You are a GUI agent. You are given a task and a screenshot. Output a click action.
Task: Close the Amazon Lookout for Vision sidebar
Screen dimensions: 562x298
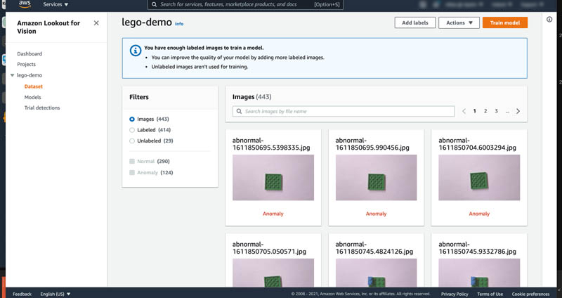tap(96, 23)
